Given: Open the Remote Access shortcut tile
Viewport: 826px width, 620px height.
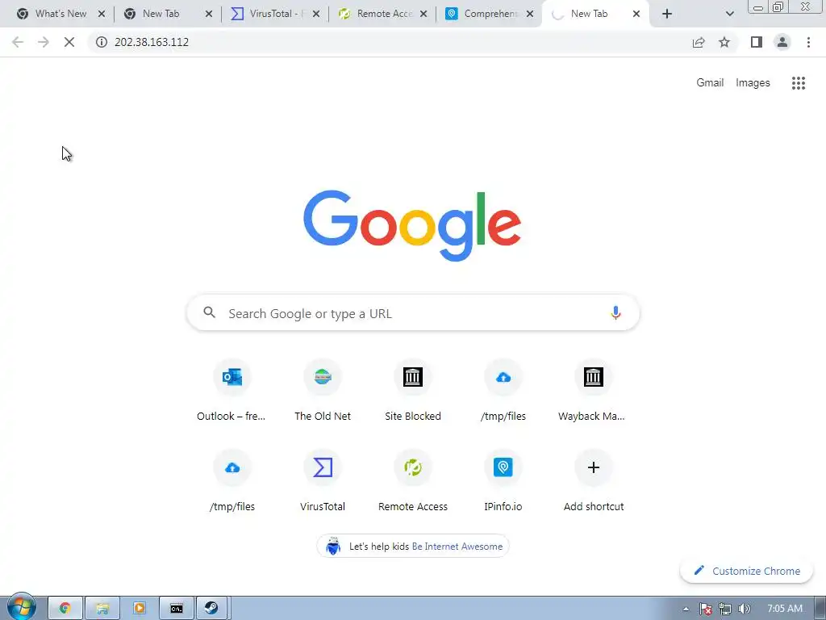Looking at the screenshot, I should 412,481.
